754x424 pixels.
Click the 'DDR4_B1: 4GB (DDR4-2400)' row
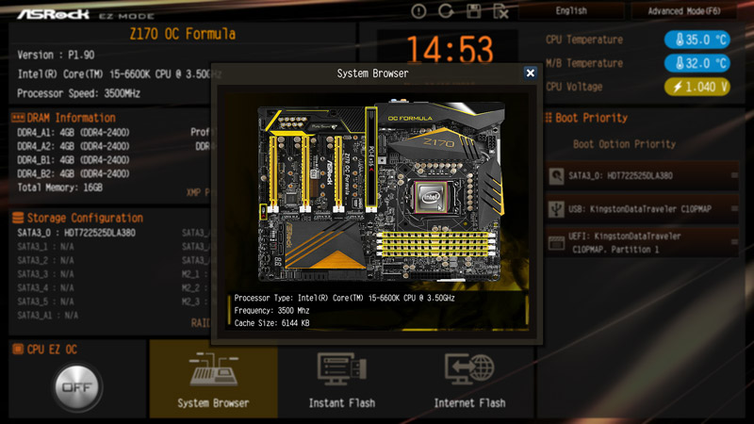[74, 160]
